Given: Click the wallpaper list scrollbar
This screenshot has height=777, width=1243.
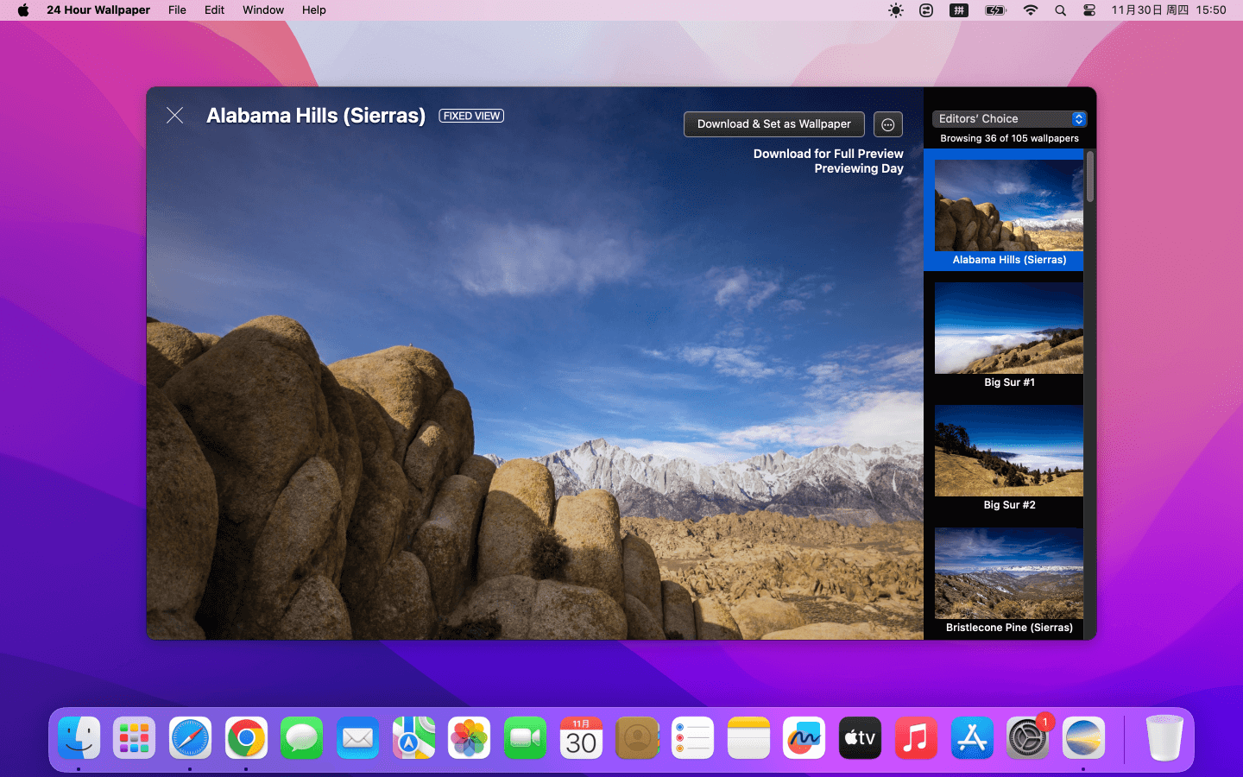Looking at the screenshot, I should (1090, 177).
